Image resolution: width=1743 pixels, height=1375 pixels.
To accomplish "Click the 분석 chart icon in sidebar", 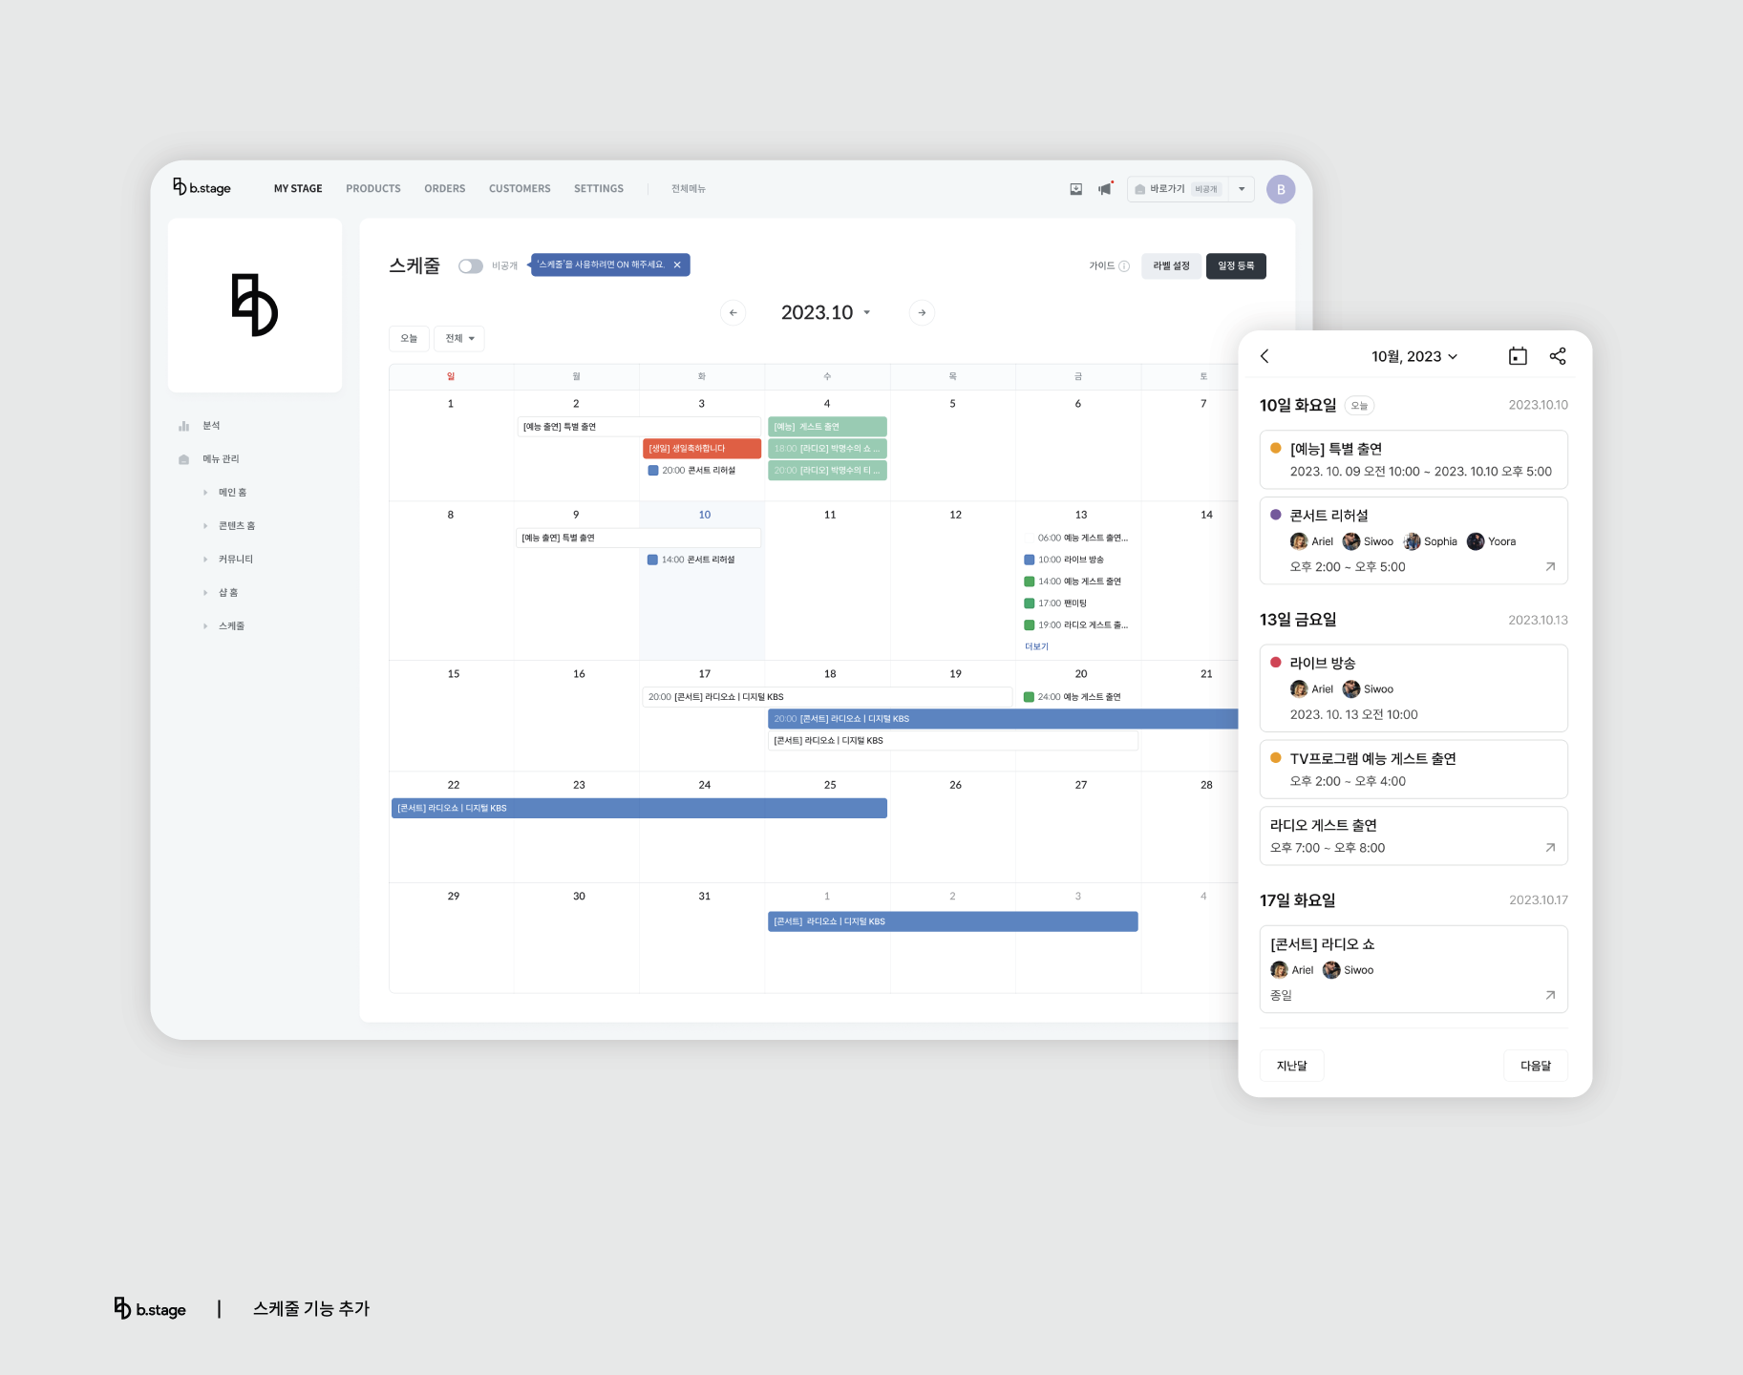I will click(x=183, y=426).
